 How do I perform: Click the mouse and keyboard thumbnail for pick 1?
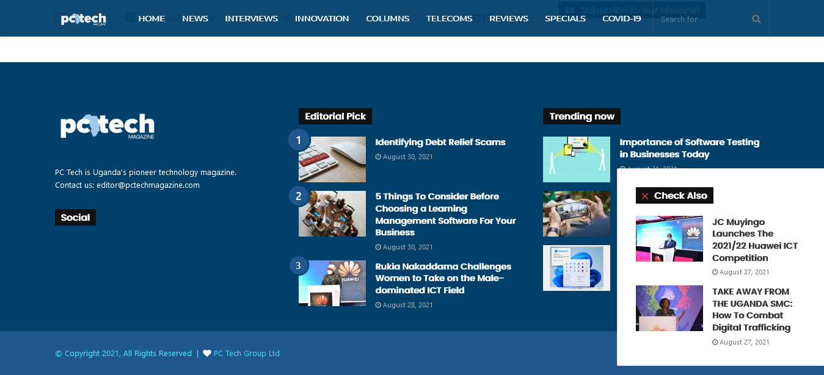(332, 159)
